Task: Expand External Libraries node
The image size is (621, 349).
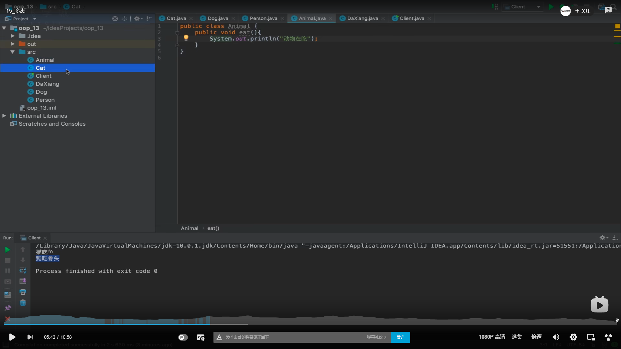Action: [x=4, y=116]
